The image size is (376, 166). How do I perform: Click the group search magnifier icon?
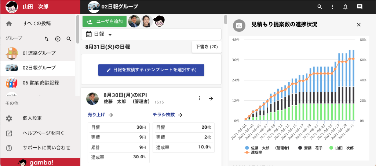tap(69, 39)
